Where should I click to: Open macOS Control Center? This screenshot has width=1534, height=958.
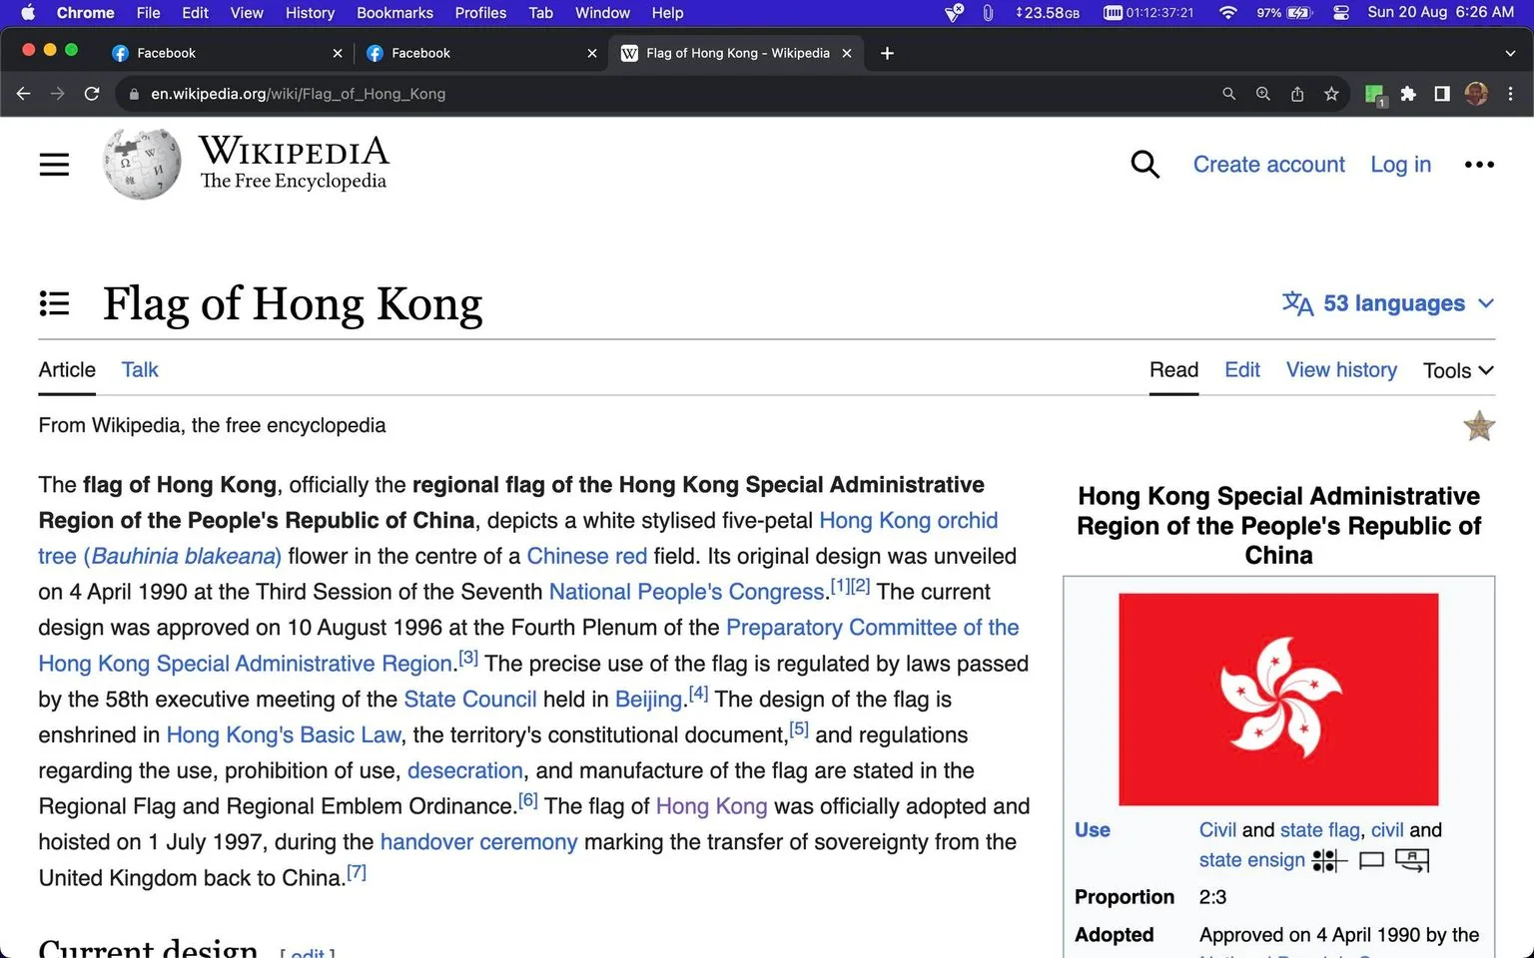click(1341, 13)
